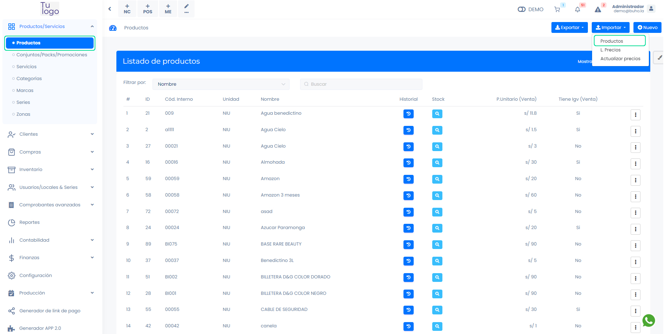This screenshot has height=334, width=665.
Task: Click the dashboard gauge icon beside Productos
Action: tap(113, 28)
